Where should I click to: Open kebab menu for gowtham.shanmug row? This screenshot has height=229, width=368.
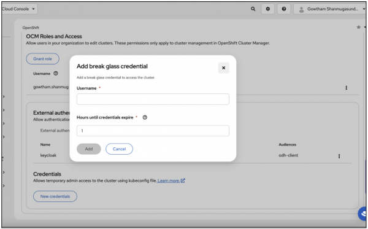coord(346,88)
